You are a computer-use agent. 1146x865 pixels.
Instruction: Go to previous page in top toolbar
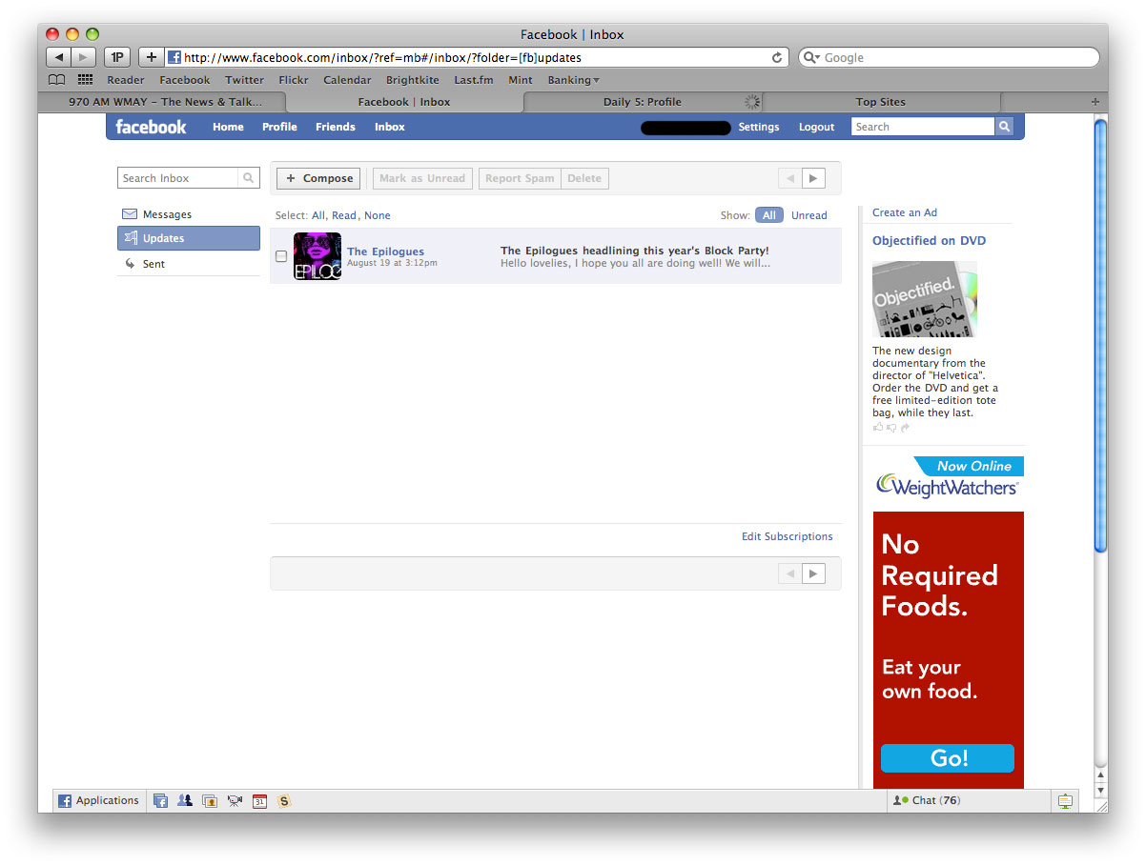[789, 178]
